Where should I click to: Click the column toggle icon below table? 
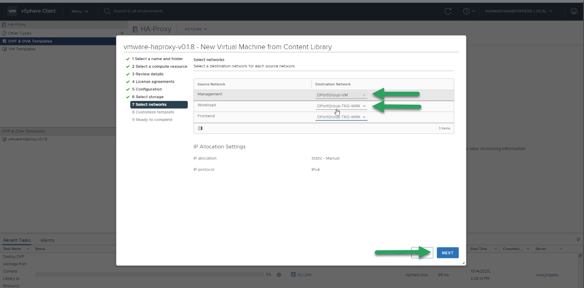pyautogui.click(x=200, y=128)
